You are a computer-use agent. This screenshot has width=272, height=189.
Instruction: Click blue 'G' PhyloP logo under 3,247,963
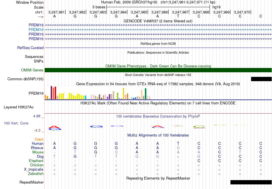[96, 127]
